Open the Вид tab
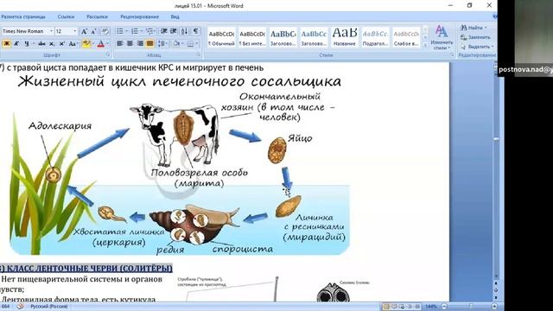Screen dimensions: 553x311 tap(175, 16)
